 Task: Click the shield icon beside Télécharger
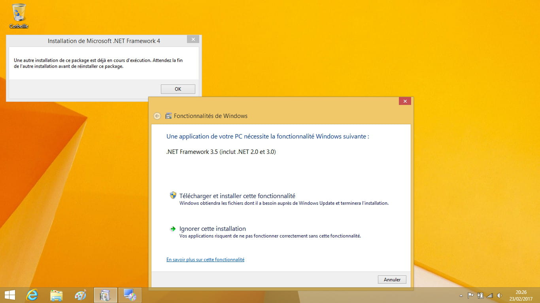point(173,195)
